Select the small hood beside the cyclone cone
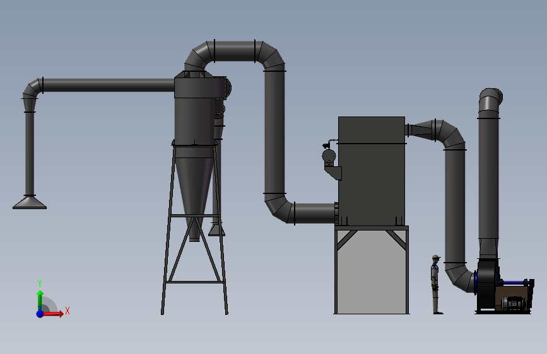 [216, 230]
